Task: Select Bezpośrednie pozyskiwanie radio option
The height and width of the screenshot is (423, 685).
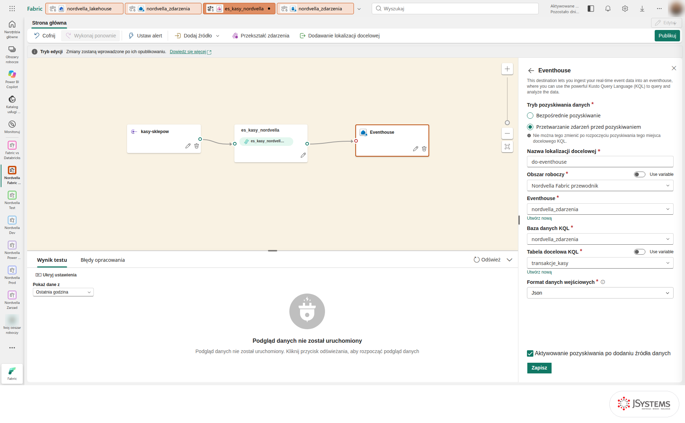Action: [530, 116]
